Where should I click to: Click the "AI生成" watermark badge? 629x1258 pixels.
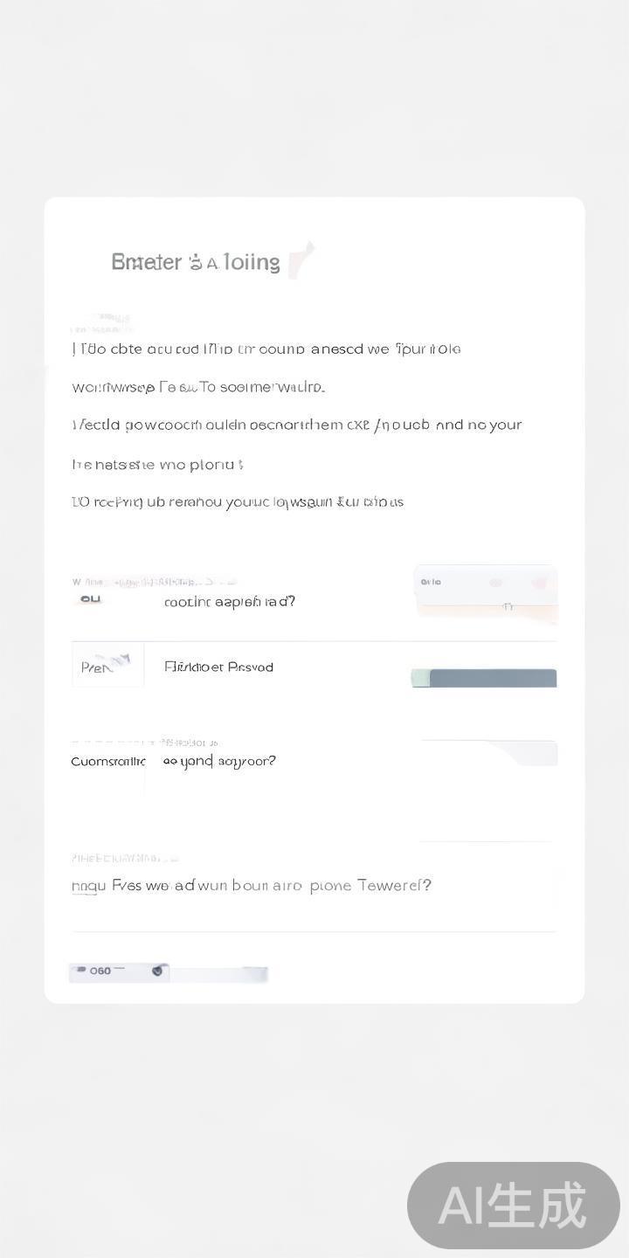coord(513,1206)
